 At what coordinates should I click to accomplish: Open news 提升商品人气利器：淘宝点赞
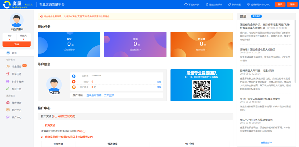(257, 71)
